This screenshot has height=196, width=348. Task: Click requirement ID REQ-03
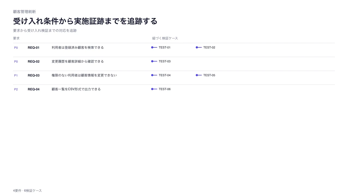33,75
